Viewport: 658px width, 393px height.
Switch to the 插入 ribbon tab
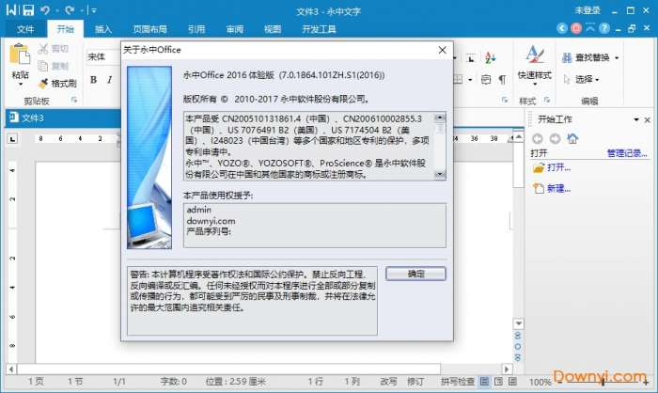tap(102, 29)
